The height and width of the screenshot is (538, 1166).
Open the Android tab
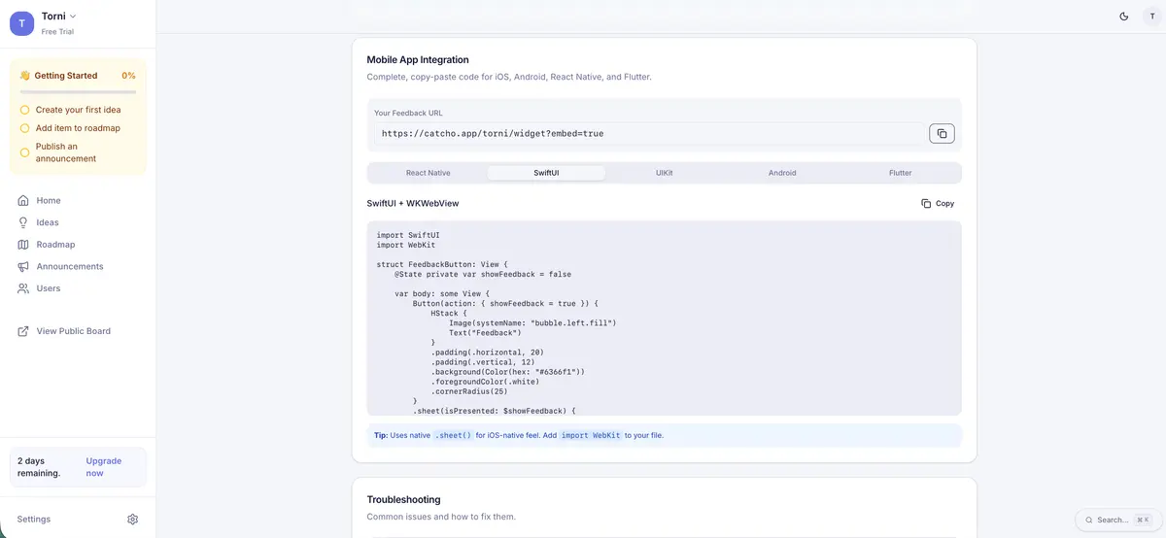[x=782, y=173]
